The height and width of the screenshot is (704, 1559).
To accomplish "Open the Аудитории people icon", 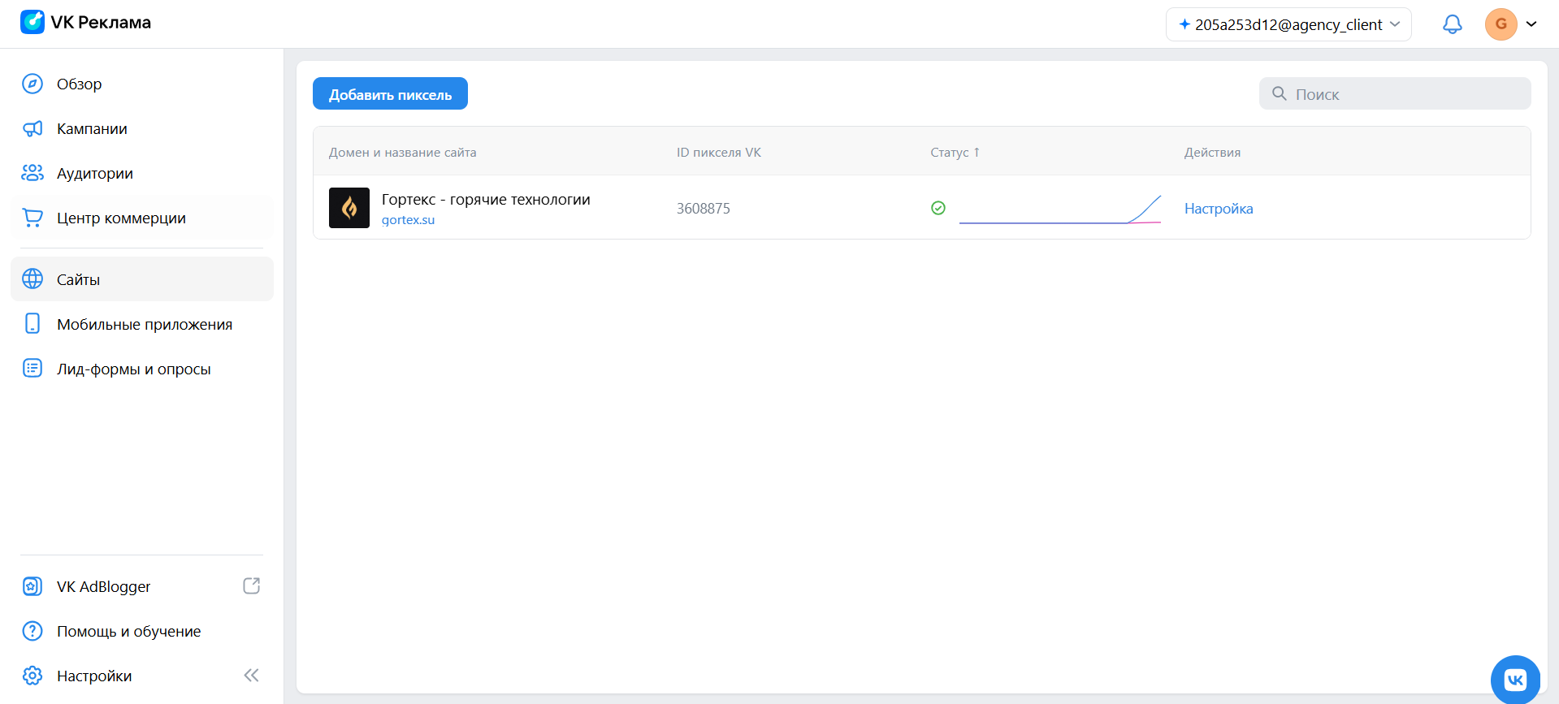I will point(32,173).
